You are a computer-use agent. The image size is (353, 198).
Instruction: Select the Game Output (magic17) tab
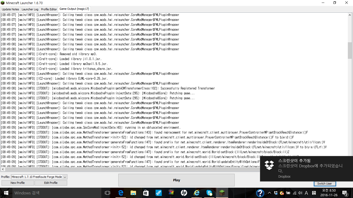(74, 9)
